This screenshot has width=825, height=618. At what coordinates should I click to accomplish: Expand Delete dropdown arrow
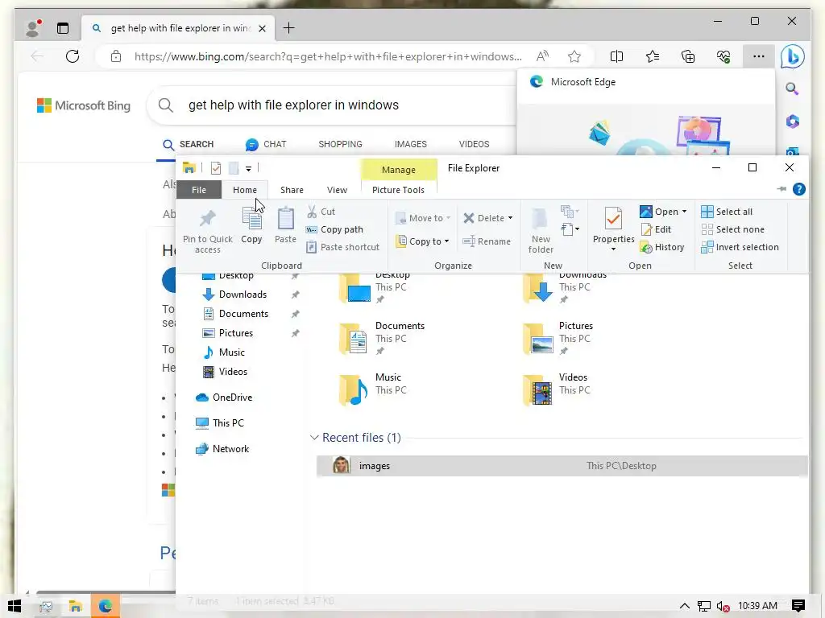tap(510, 218)
